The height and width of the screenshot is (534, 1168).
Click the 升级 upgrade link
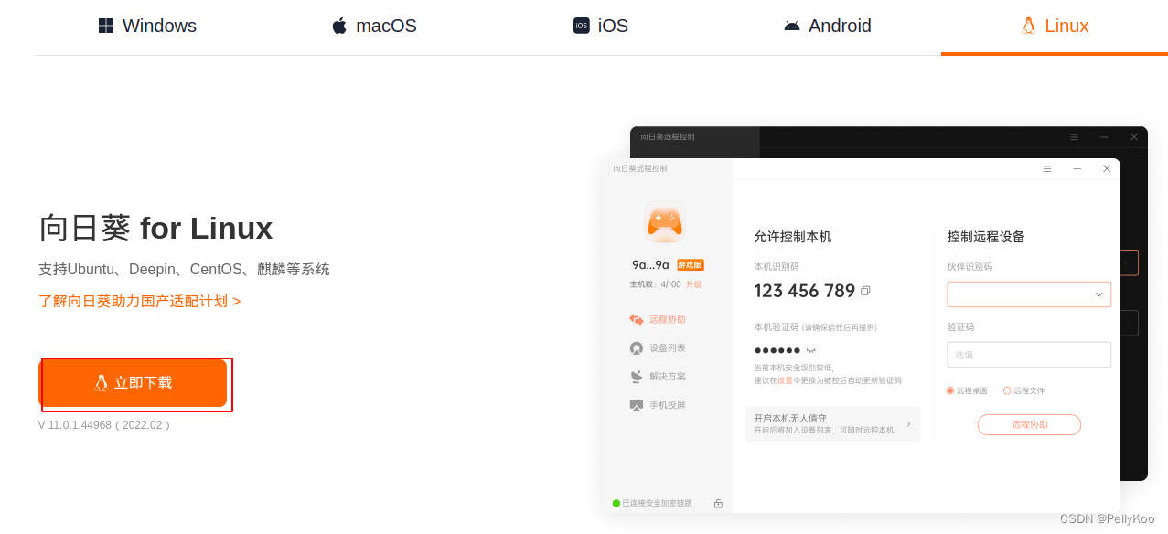[x=693, y=284]
